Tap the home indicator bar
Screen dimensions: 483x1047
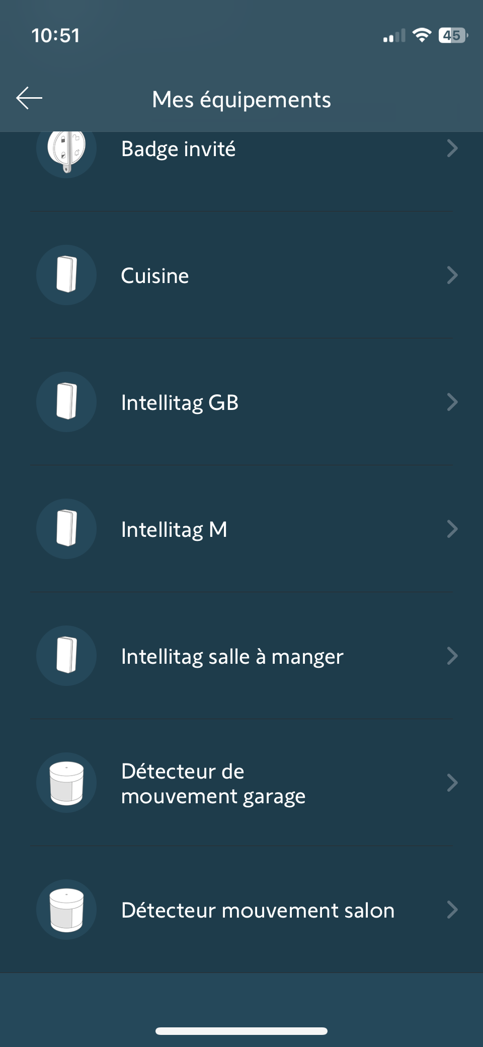[242, 1031]
